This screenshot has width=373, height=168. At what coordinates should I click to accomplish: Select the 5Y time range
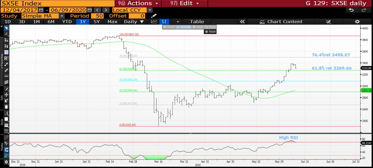tap(97, 22)
